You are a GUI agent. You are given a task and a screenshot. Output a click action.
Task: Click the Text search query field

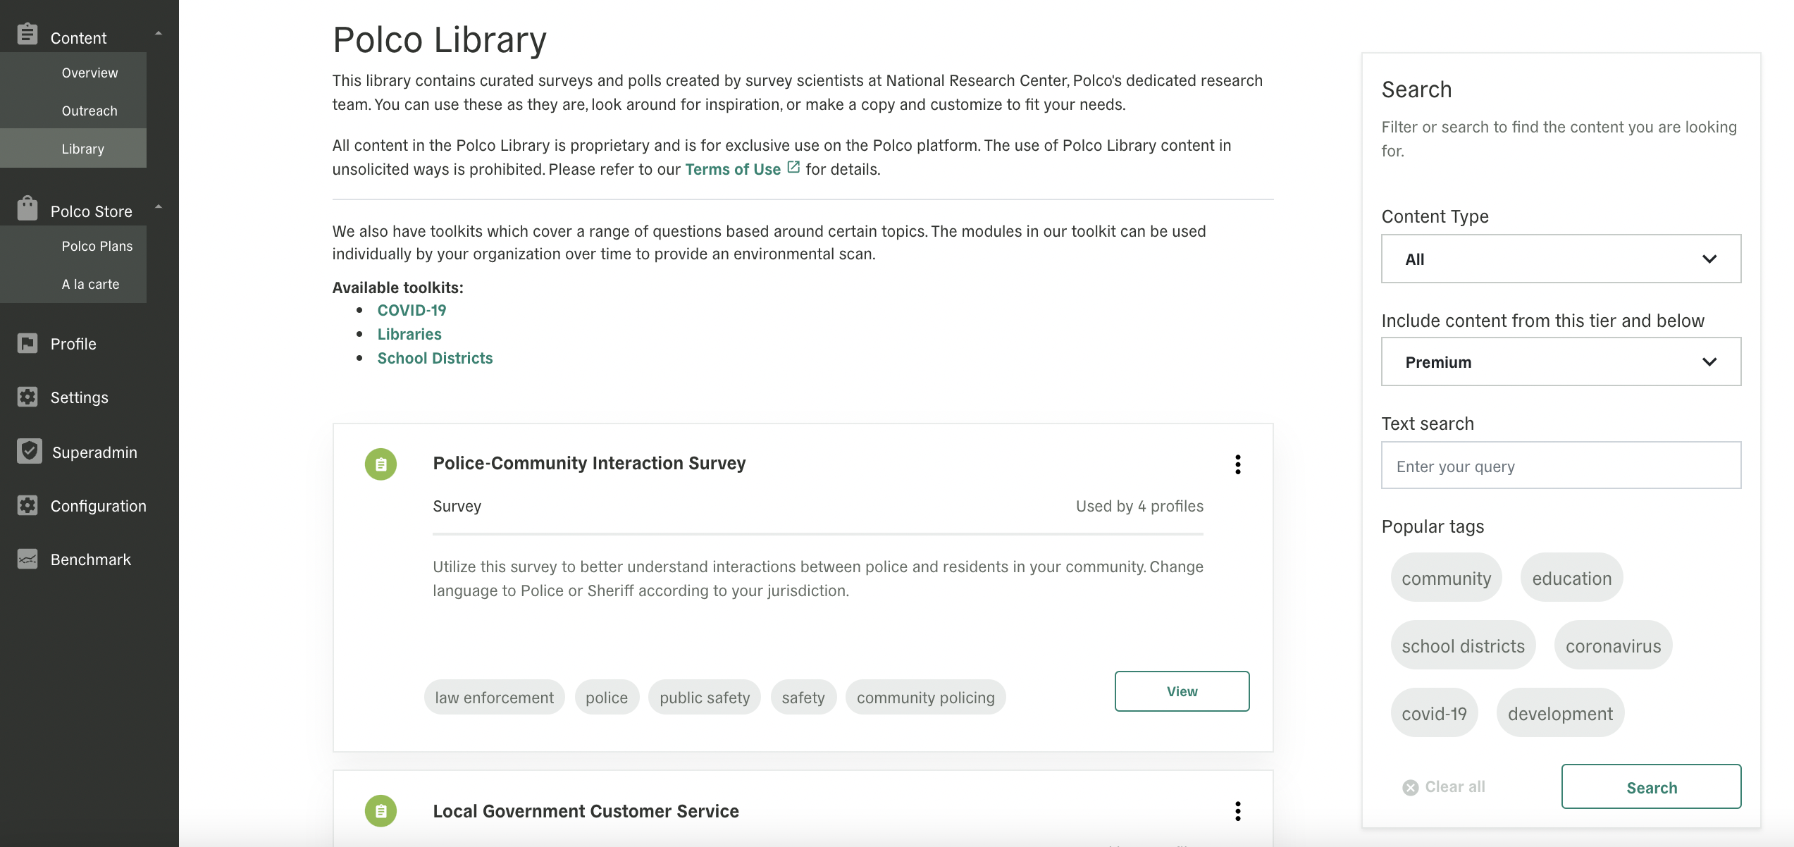click(x=1561, y=465)
